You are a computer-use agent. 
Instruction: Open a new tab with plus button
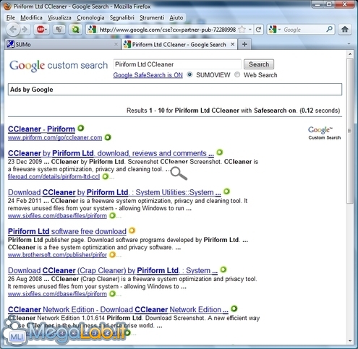[x=244, y=44]
